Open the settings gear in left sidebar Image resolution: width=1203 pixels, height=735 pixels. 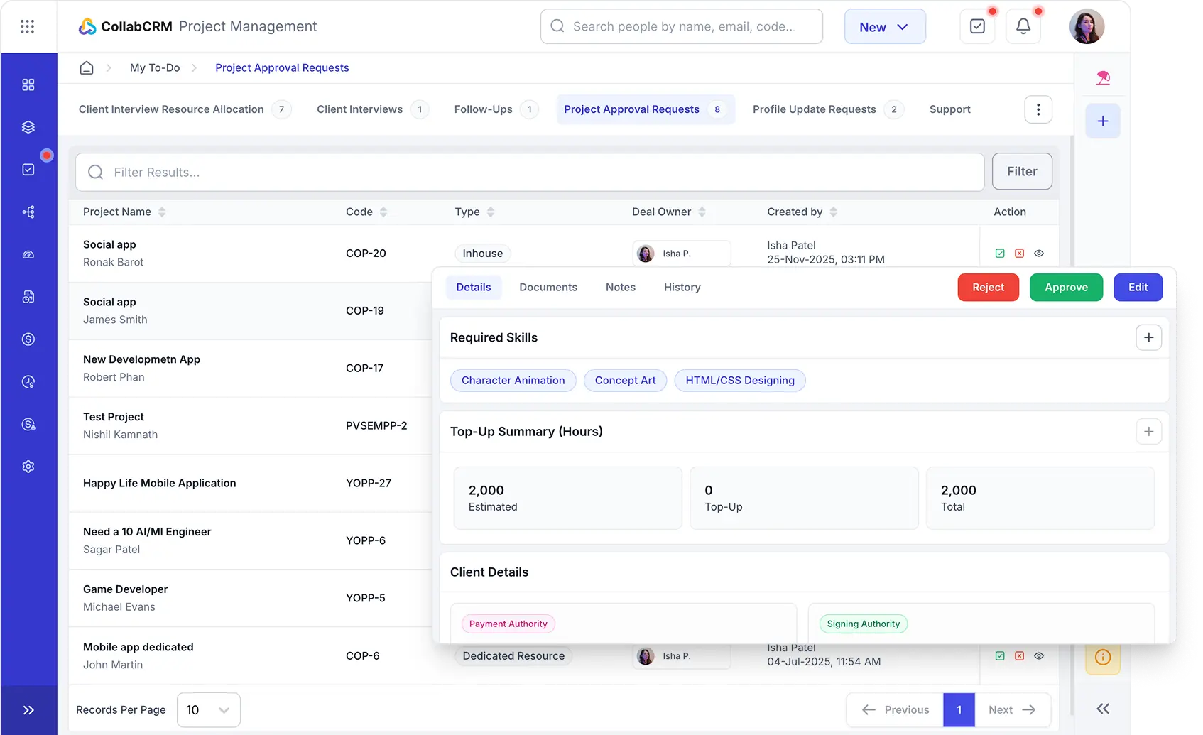tap(28, 467)
